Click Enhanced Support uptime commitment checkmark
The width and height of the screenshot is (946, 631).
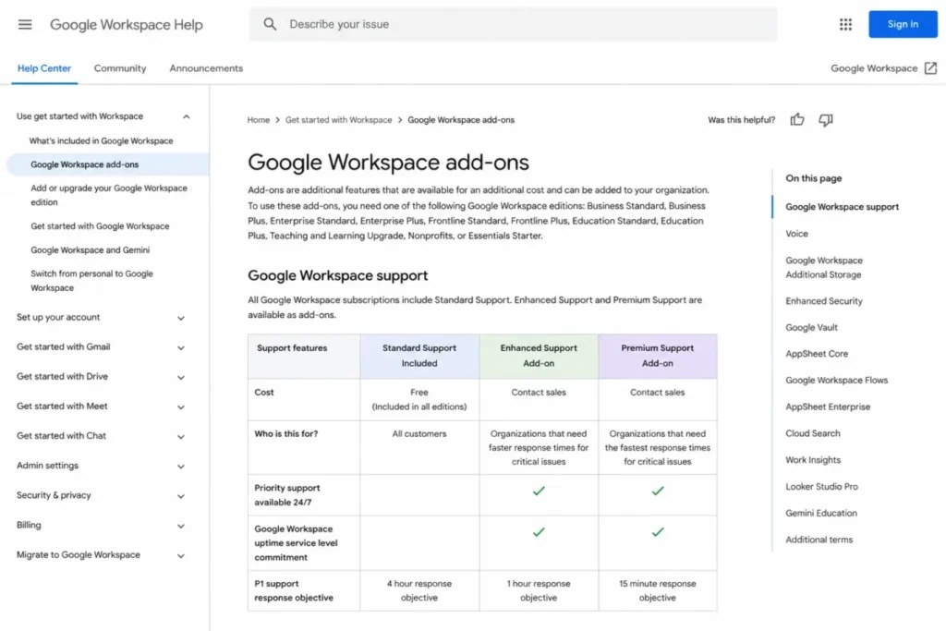(x=539, y=532)
